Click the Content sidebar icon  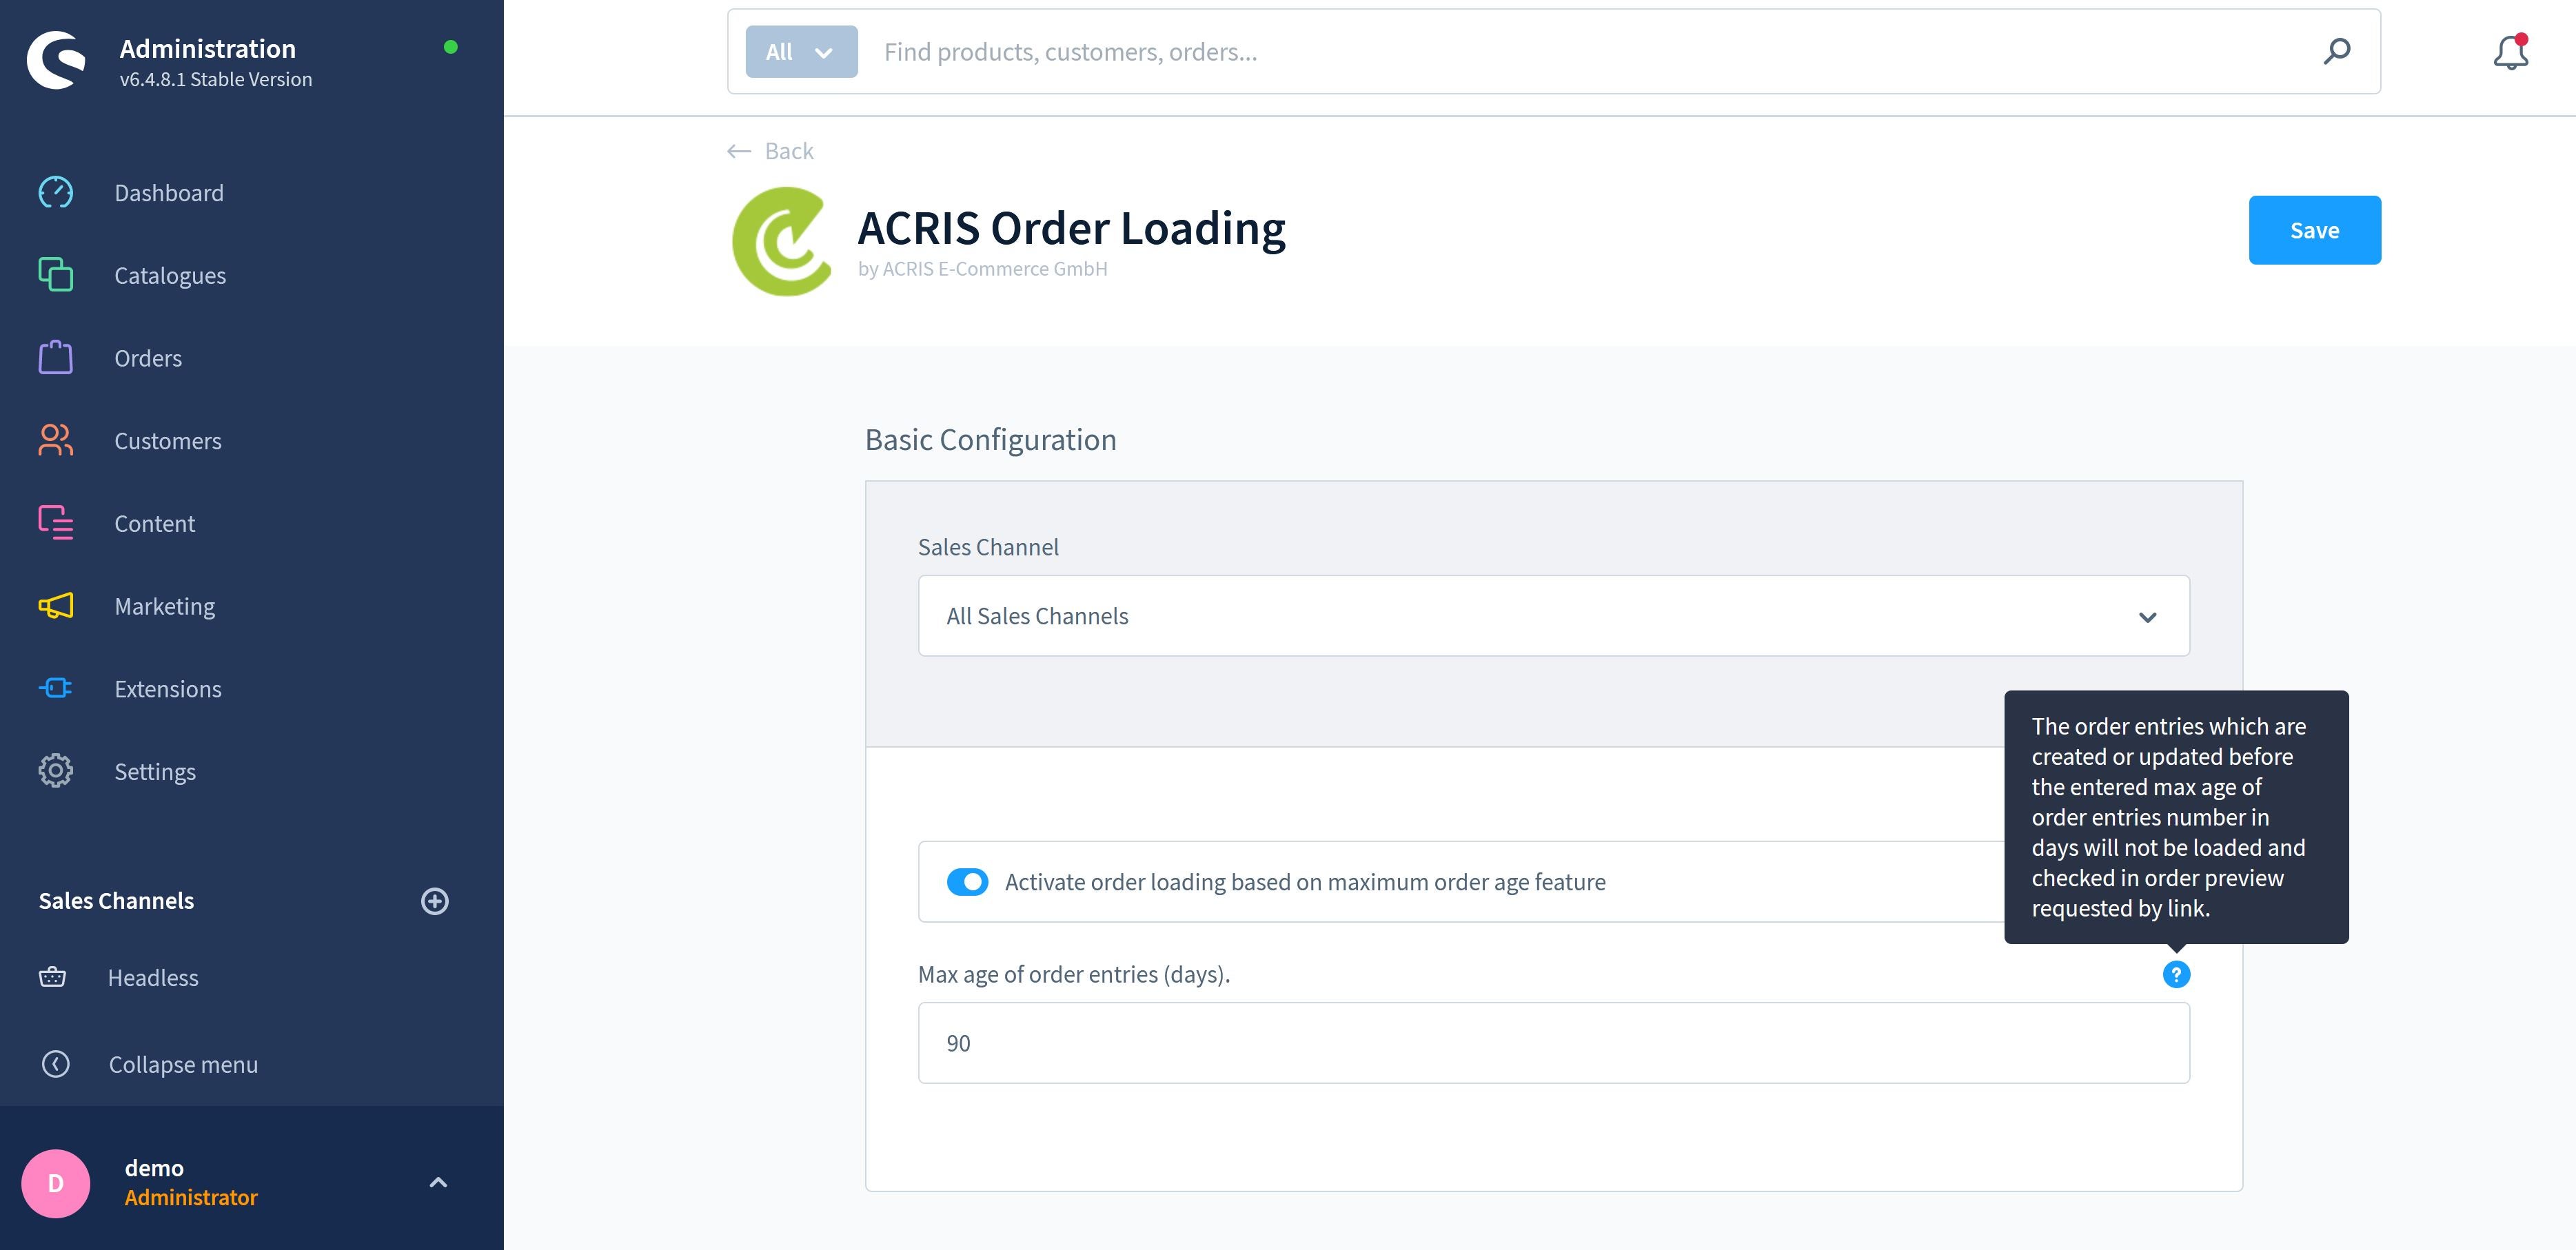54,522
